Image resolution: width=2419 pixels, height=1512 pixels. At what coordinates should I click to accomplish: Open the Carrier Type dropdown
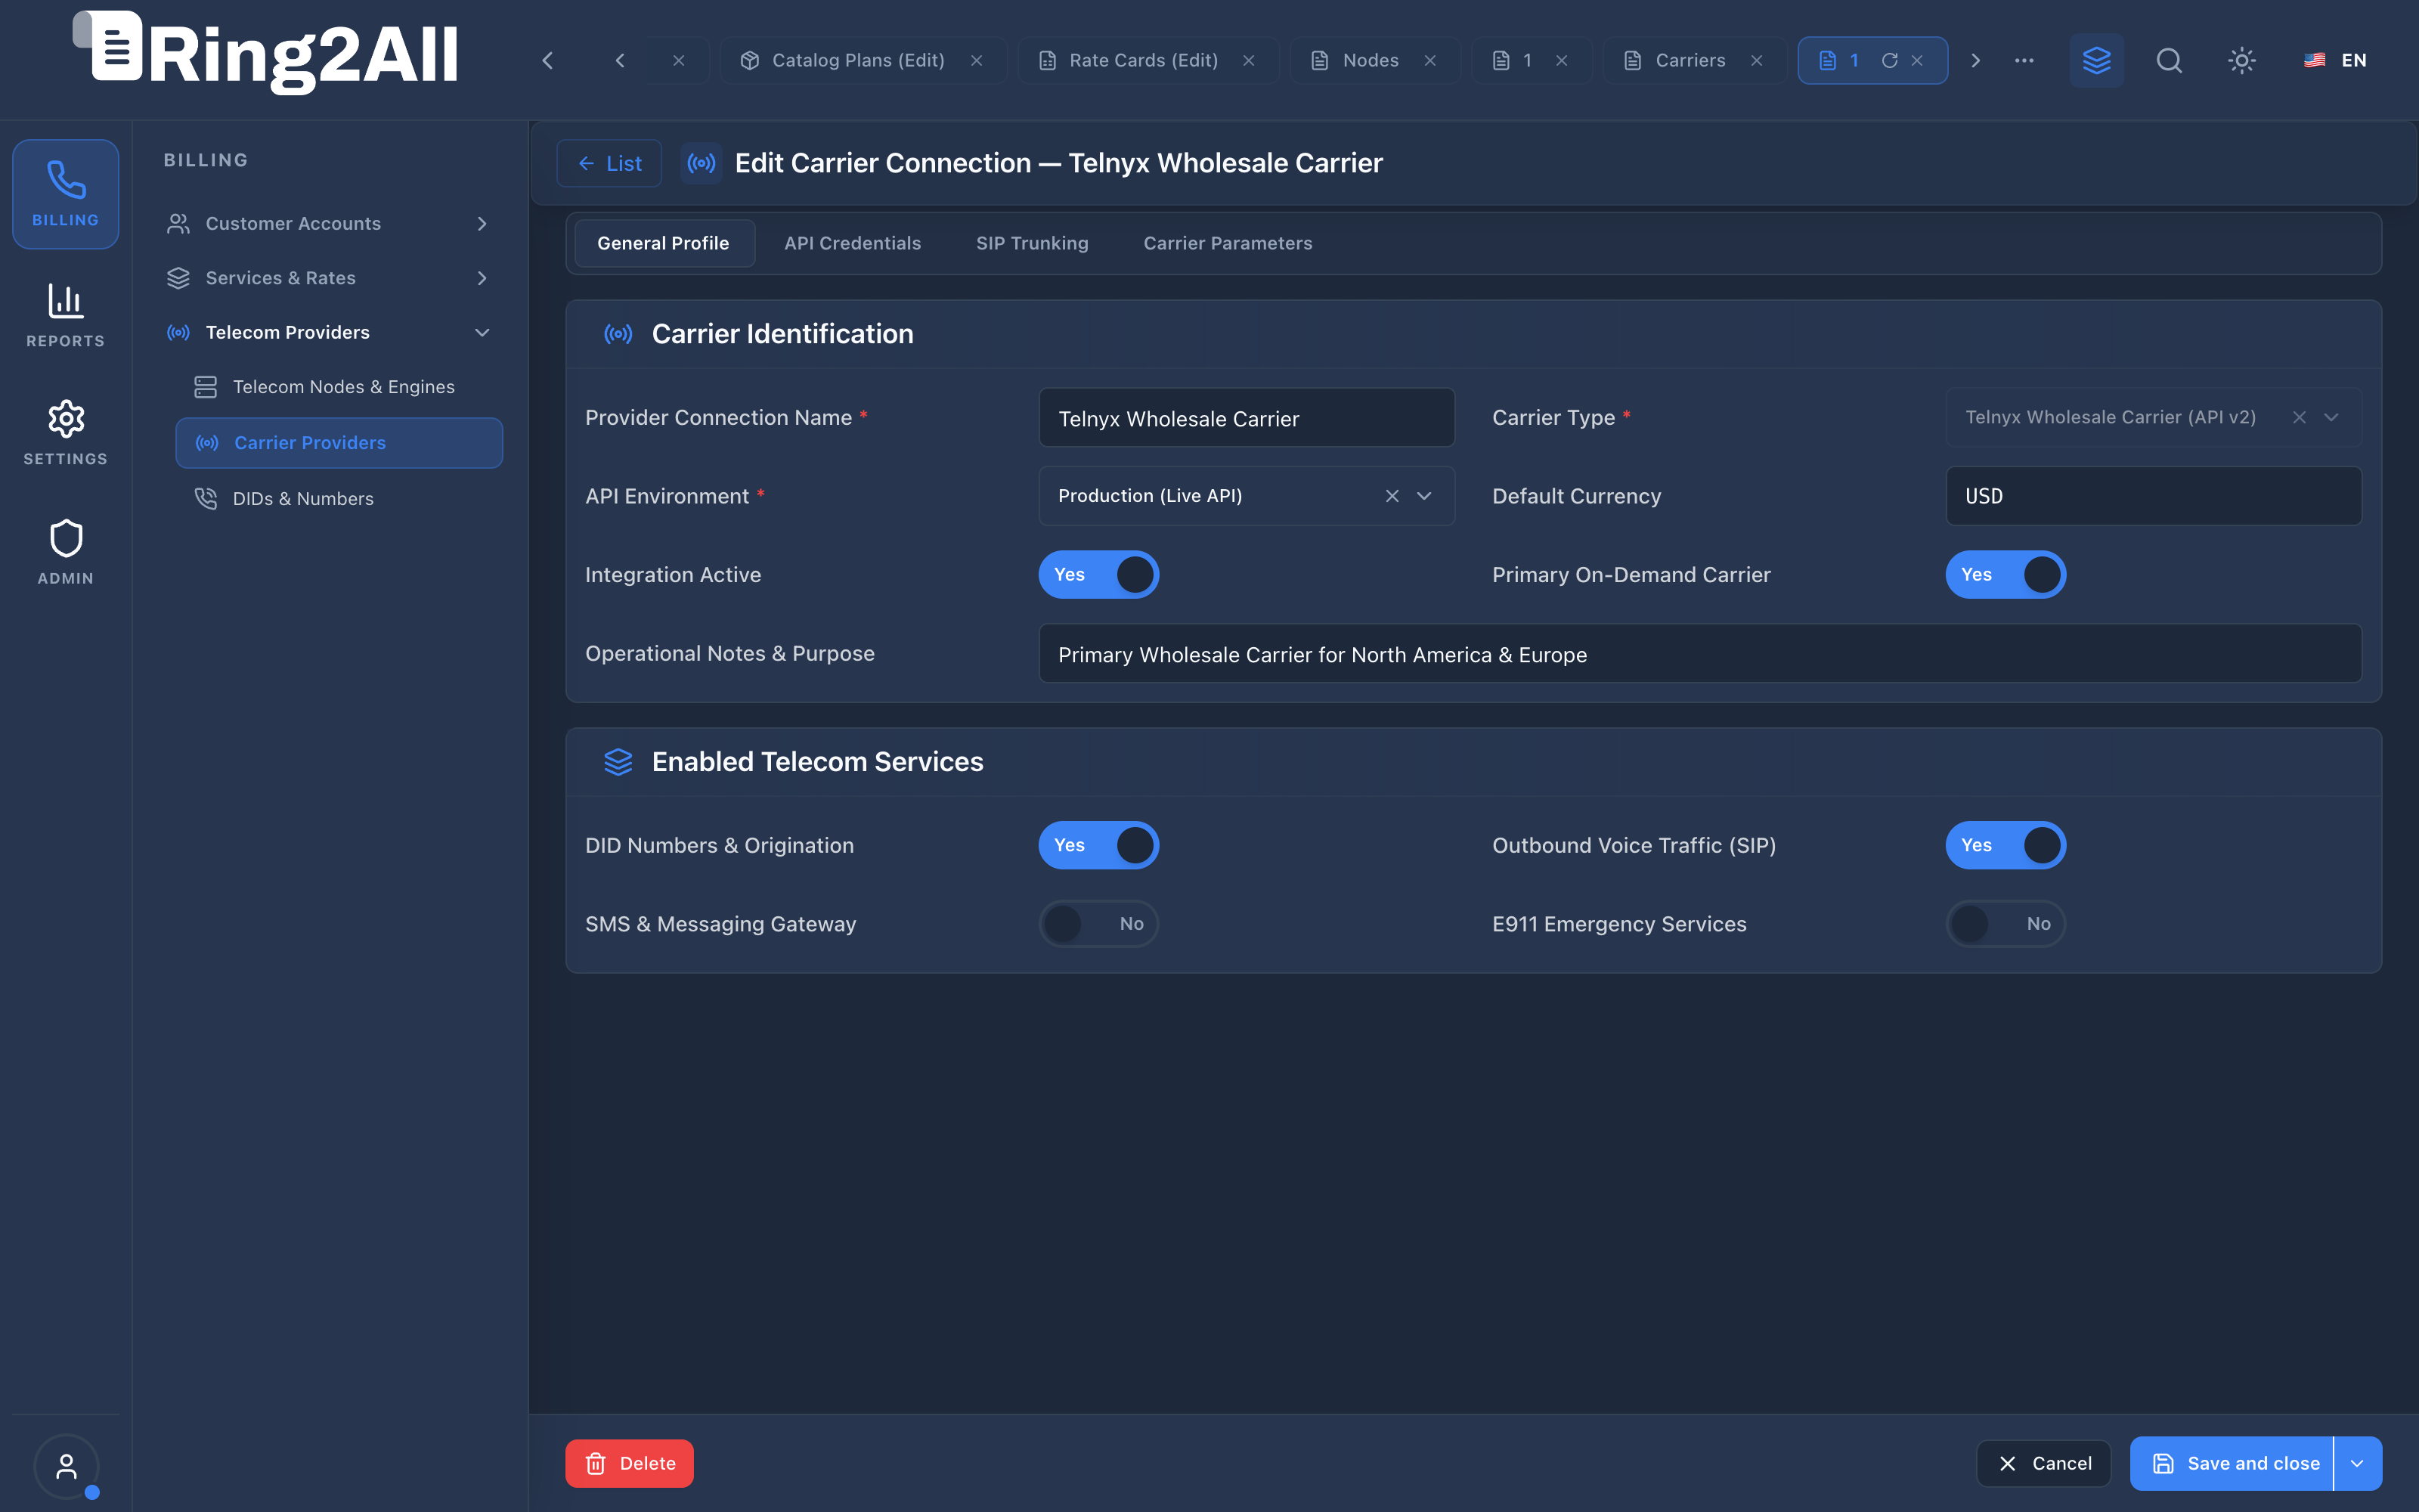2331,417
